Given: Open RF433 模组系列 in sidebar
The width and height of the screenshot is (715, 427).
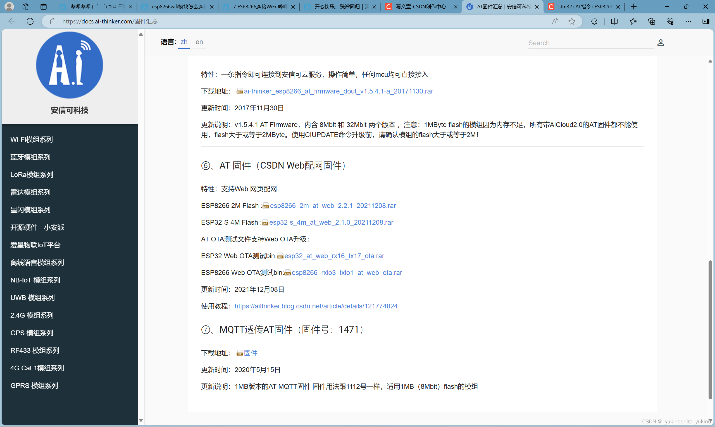Looking at the screenshot, I should click(35, 351).
